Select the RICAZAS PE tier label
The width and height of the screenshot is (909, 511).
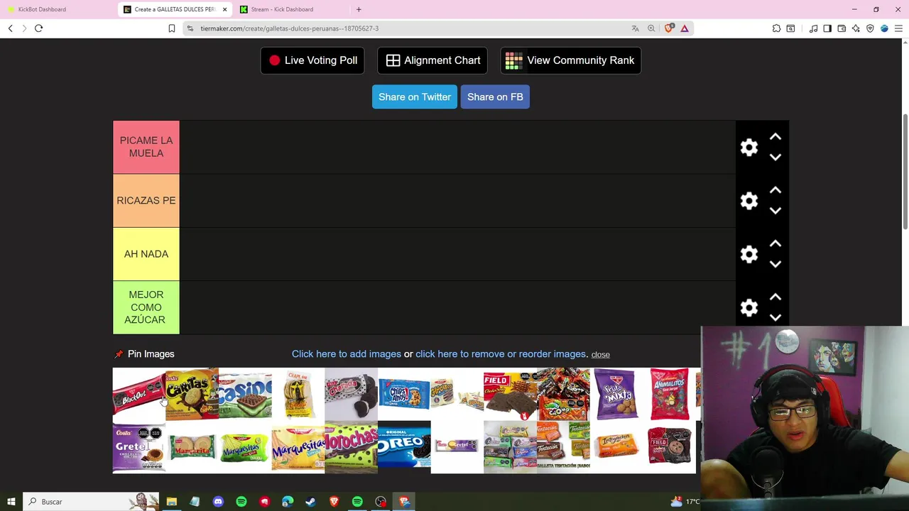[146, 200]
